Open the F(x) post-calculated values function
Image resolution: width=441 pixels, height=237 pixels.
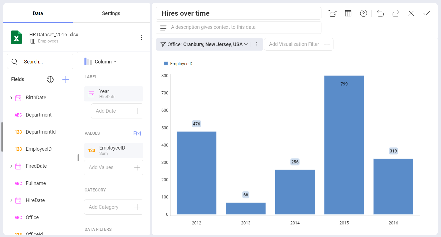click(137, 133)
